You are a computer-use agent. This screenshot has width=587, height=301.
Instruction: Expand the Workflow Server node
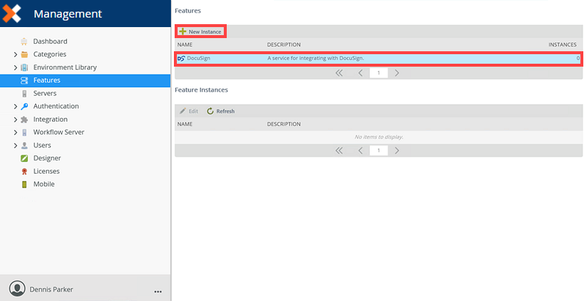pos(15,133)
